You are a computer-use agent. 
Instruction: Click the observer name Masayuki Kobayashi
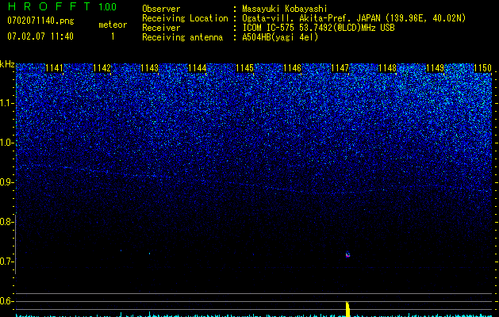point(284,9)
